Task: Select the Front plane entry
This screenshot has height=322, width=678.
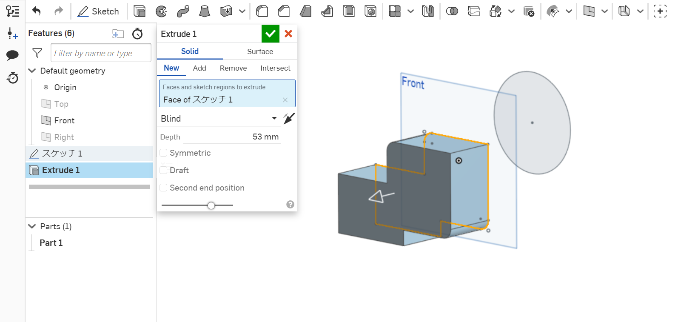Action: 64,120
